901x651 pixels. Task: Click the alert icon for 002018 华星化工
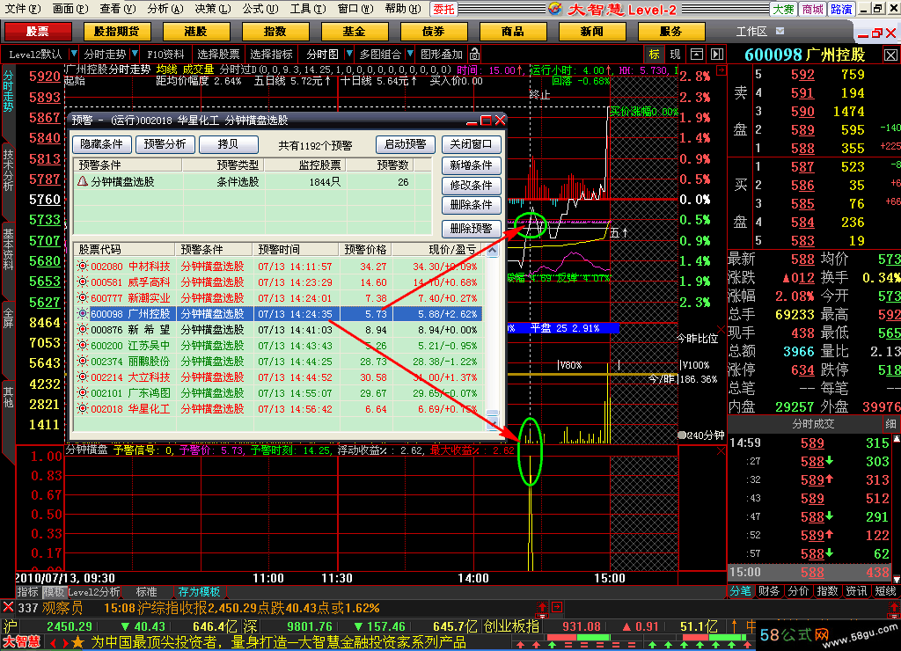[83, 408]
